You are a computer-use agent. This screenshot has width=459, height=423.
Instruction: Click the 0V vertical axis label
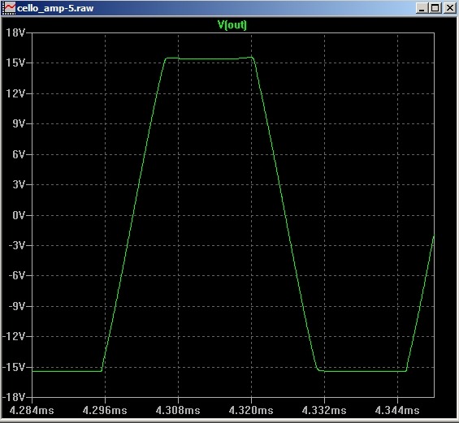pyautogui.click(x=19, y=215)
